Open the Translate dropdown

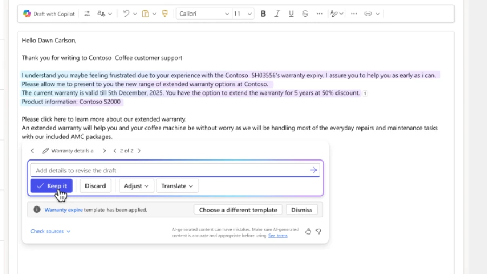[x=177, y=186]
